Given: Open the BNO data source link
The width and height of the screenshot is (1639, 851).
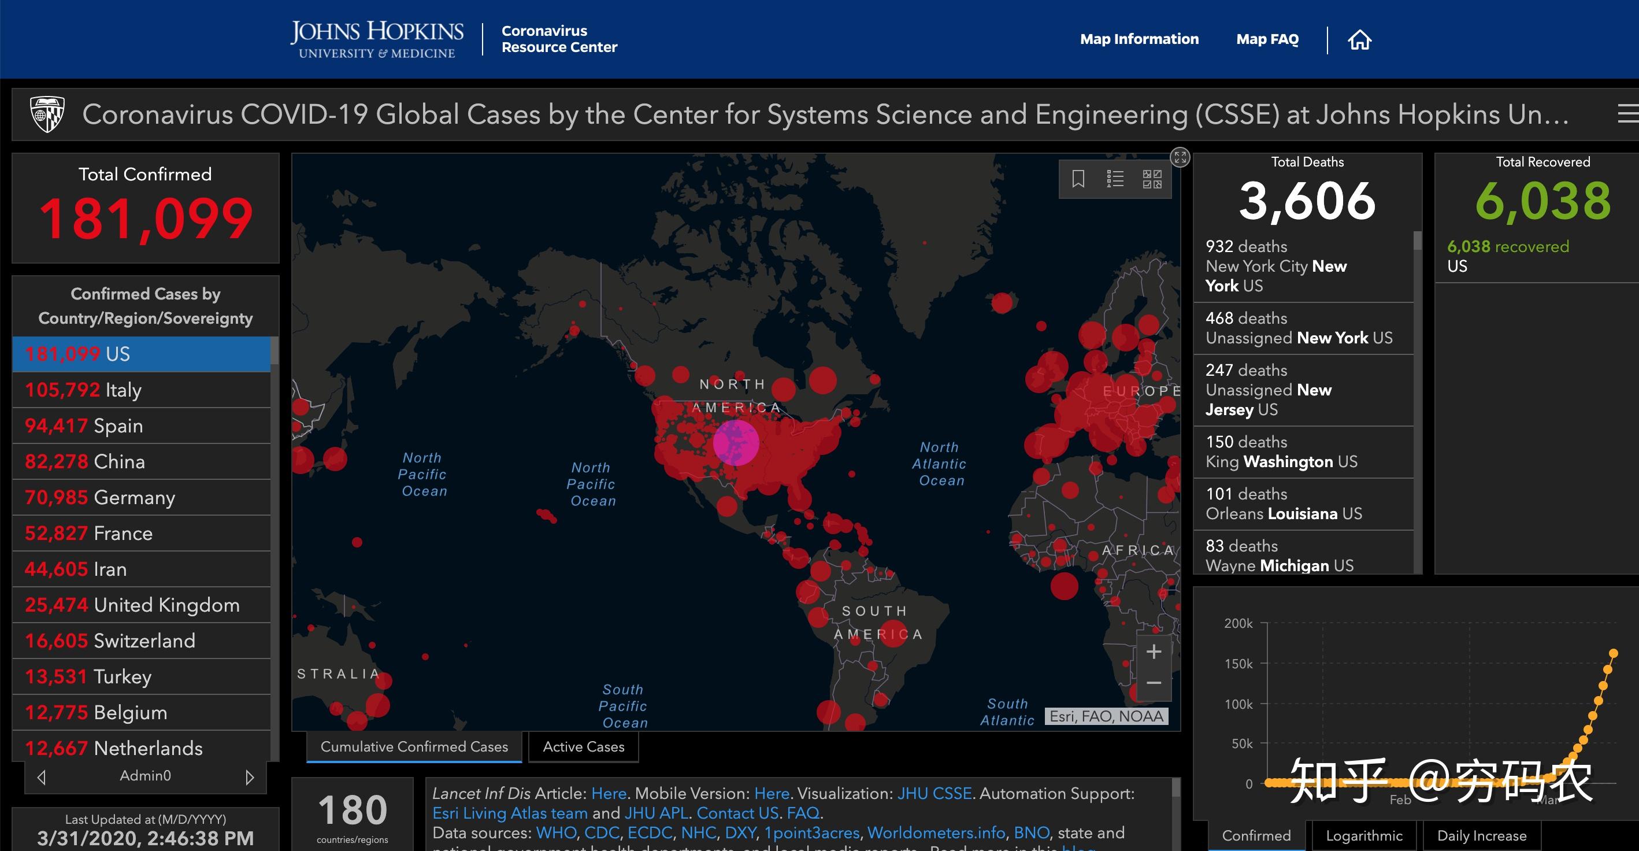Looking at the screenshot, I should pyautogui.click(x=1032, y=832).
